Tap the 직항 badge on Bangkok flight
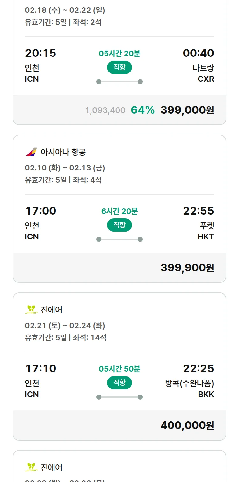 pyautogui.click(x=119, y=383)
